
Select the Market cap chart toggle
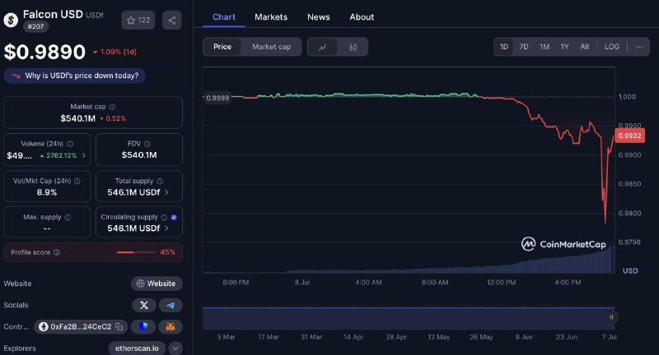tap(272, 47)
